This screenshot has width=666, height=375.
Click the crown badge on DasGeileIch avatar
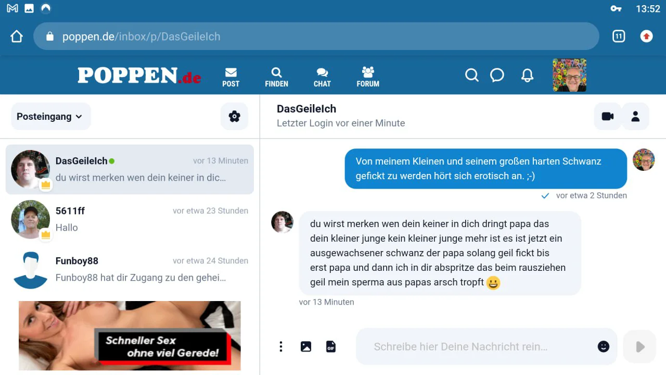[46, 185]
